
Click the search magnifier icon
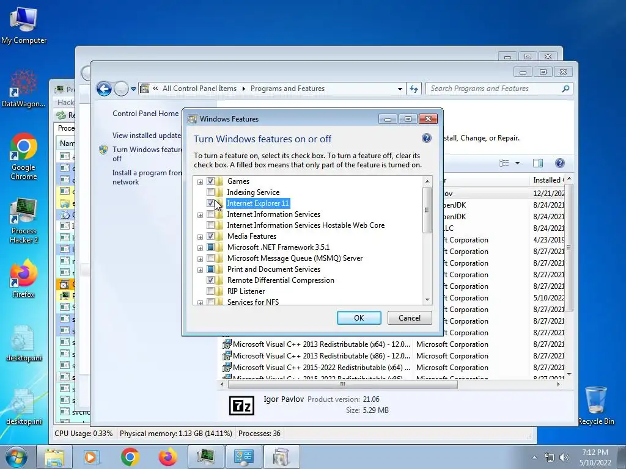565,88
